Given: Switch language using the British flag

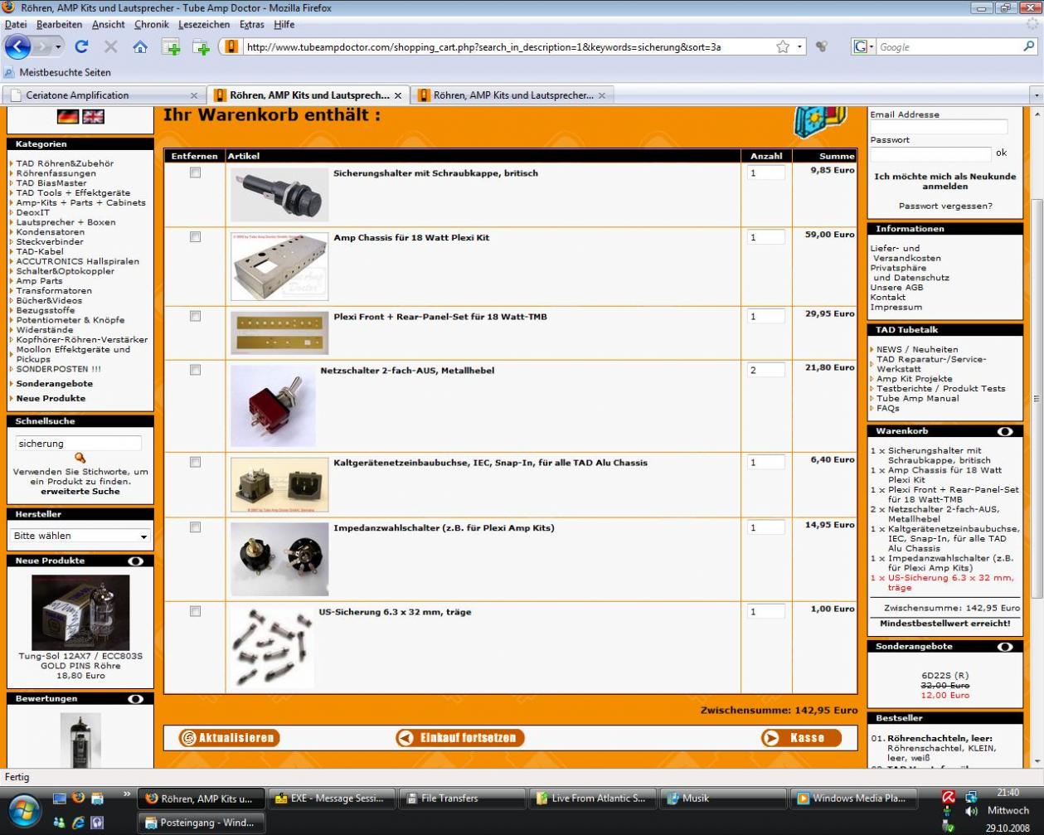Looking at the screenshot, I should [92, 117].
